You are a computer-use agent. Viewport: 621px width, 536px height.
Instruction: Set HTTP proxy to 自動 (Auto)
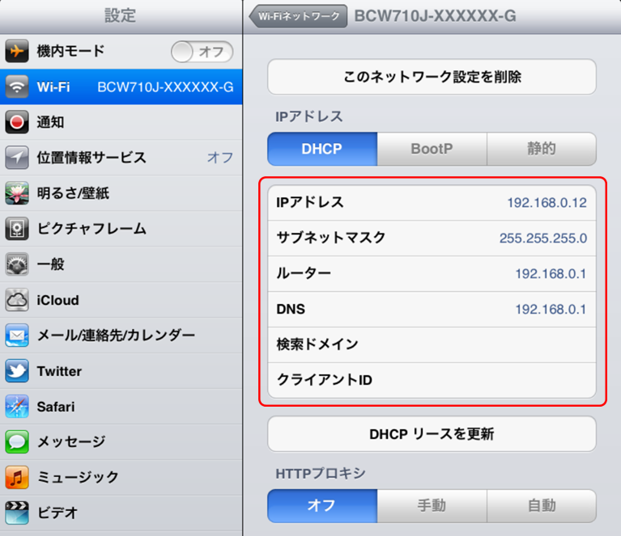click(x=541, y=506)
